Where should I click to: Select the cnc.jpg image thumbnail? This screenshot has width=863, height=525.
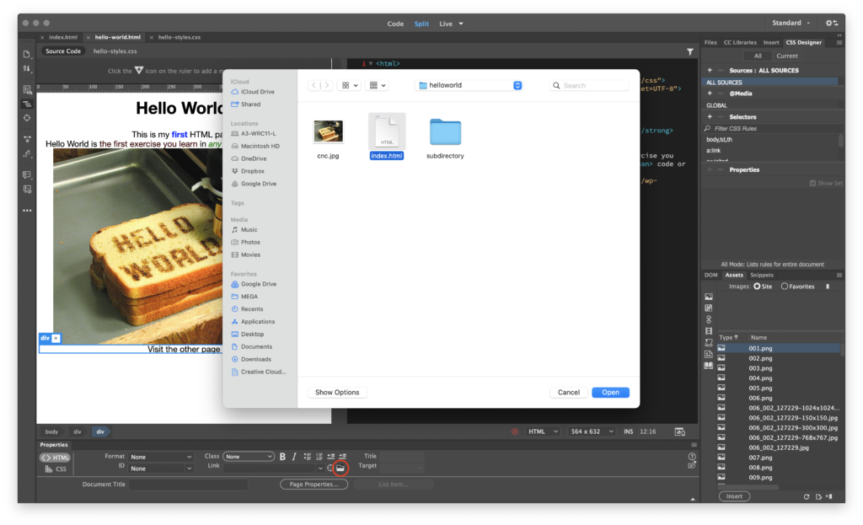[x=328, y=131]
